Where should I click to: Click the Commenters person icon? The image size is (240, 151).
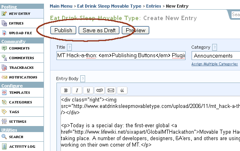tap(4, 58)
